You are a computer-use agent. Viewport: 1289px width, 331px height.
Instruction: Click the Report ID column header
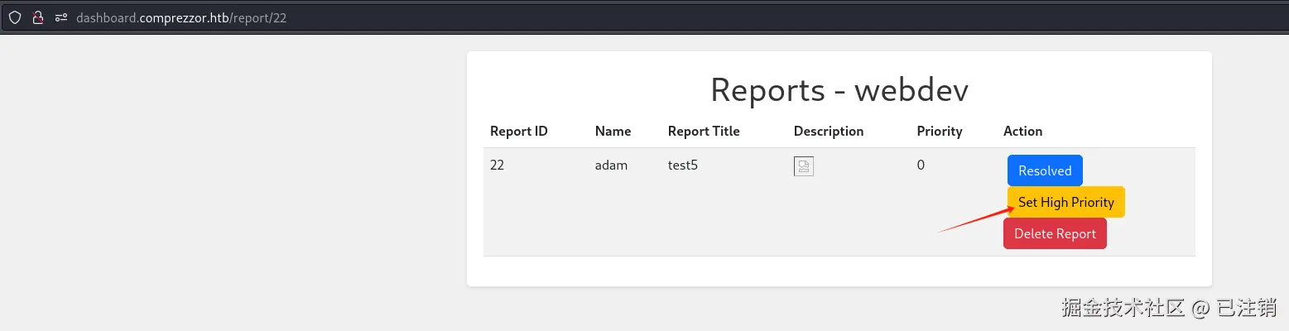click(x=519, y=131)
